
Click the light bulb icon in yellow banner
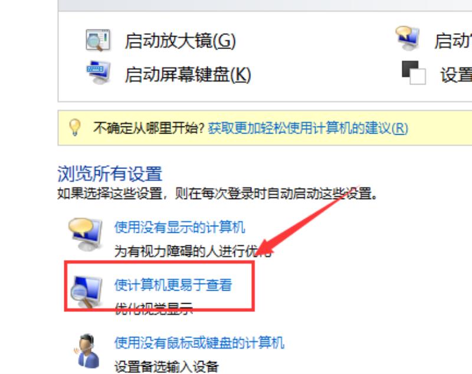pyautogui.click(x=75, y=128)
